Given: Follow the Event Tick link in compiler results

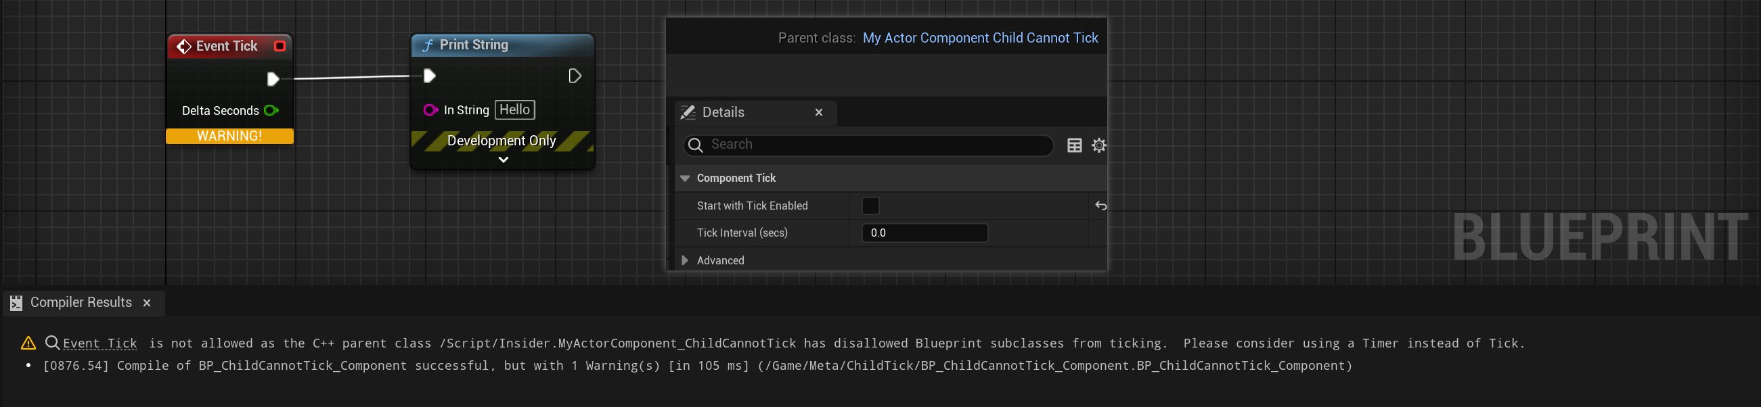Looking at the screenshot, I should [x=99, y=343].
